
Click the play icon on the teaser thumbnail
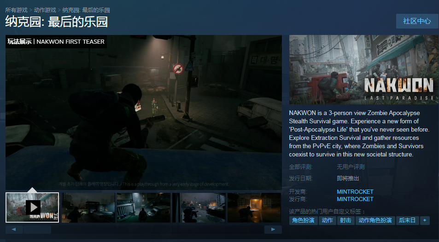click(x=33, y=207)
